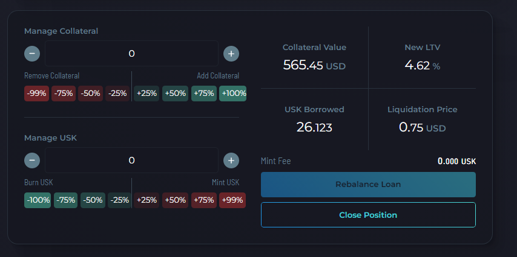The width and height of the screenshot is (517, 257).
Task: Pick +50% Add Collateral preset
Action: click(x=175, y=94)
